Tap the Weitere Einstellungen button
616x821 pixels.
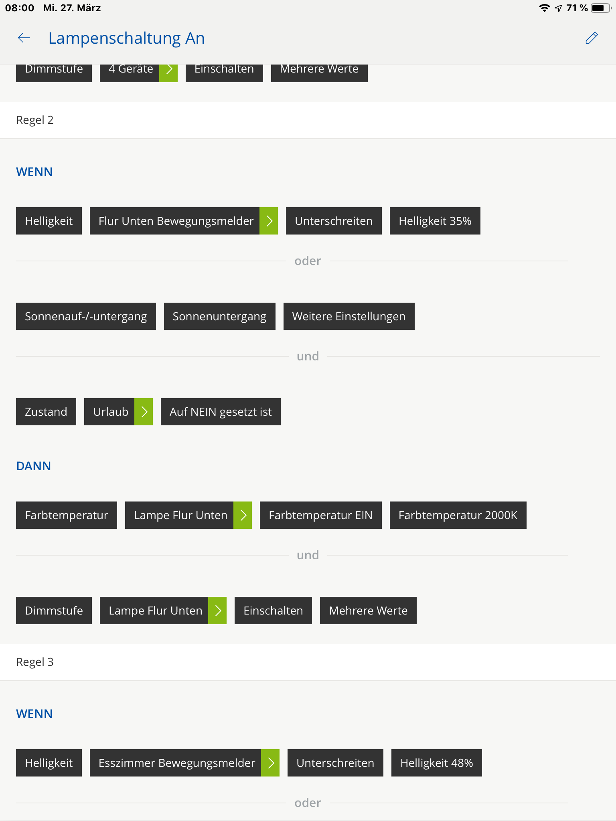pos(349,316)
